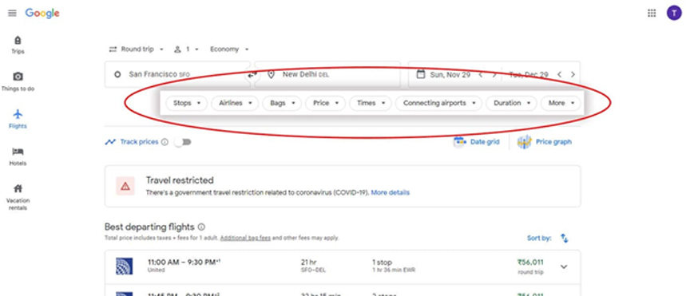The width and height of the screenshot is (690, 296).
Task: Select Flights in the sidebar
Action: (x=18, y=119)
